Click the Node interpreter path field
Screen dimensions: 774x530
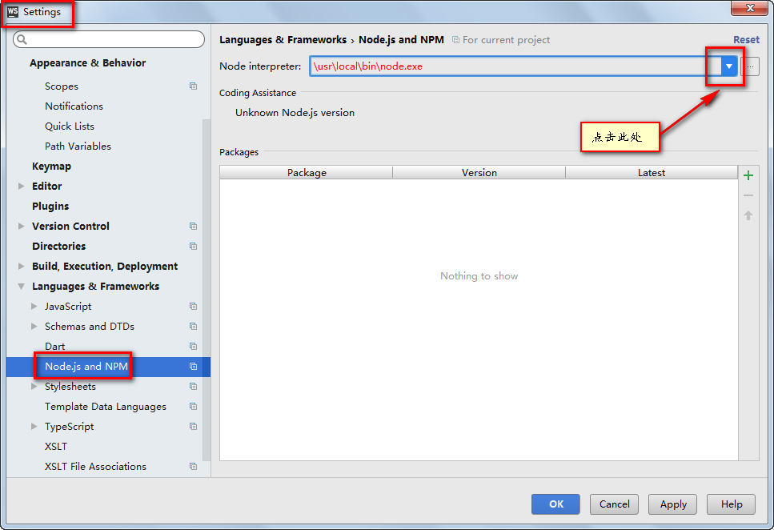[515, 66]
